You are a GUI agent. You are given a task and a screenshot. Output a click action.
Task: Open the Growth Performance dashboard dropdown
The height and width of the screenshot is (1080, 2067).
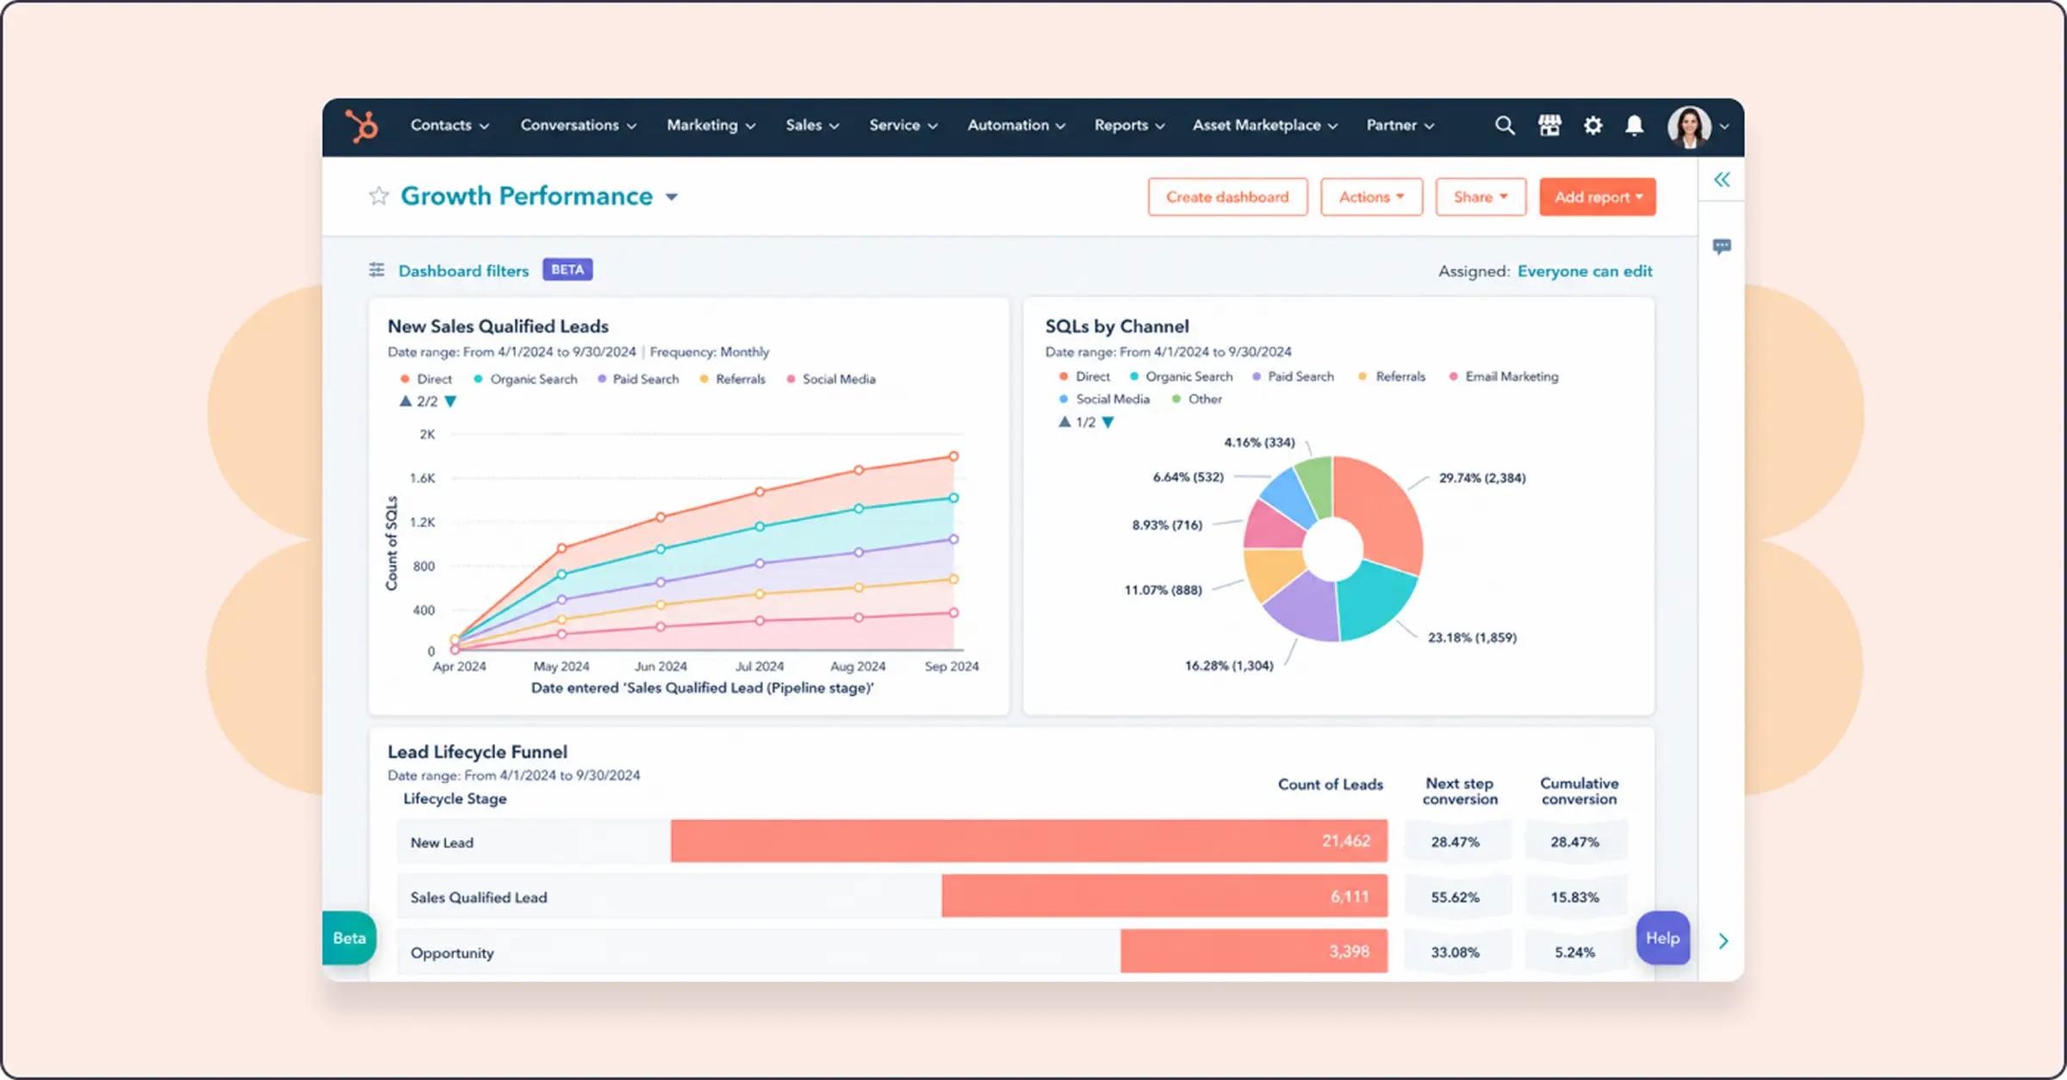(672, 197)
